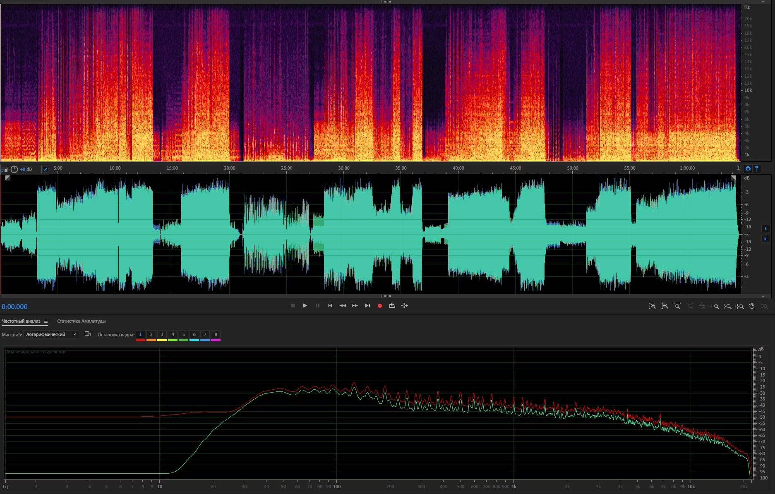Click the Fast Forward button
This screenshot has height=494, width=775.
point(355,306)
